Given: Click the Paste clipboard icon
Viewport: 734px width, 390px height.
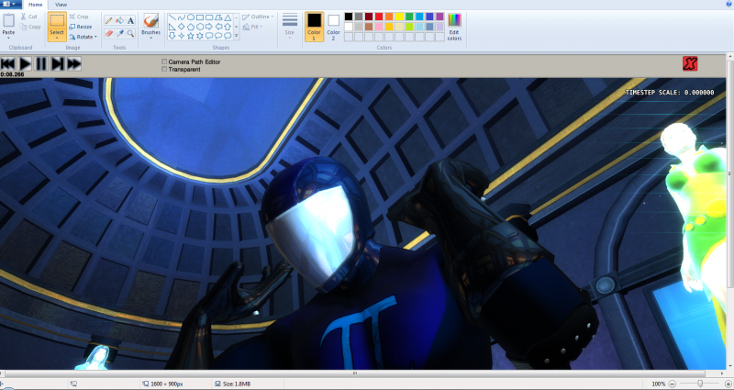Looking at the screenshot, I should click(8, 20).
